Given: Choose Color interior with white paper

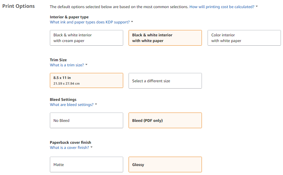Looking at the screenshot, I should [x=244, y=38].
